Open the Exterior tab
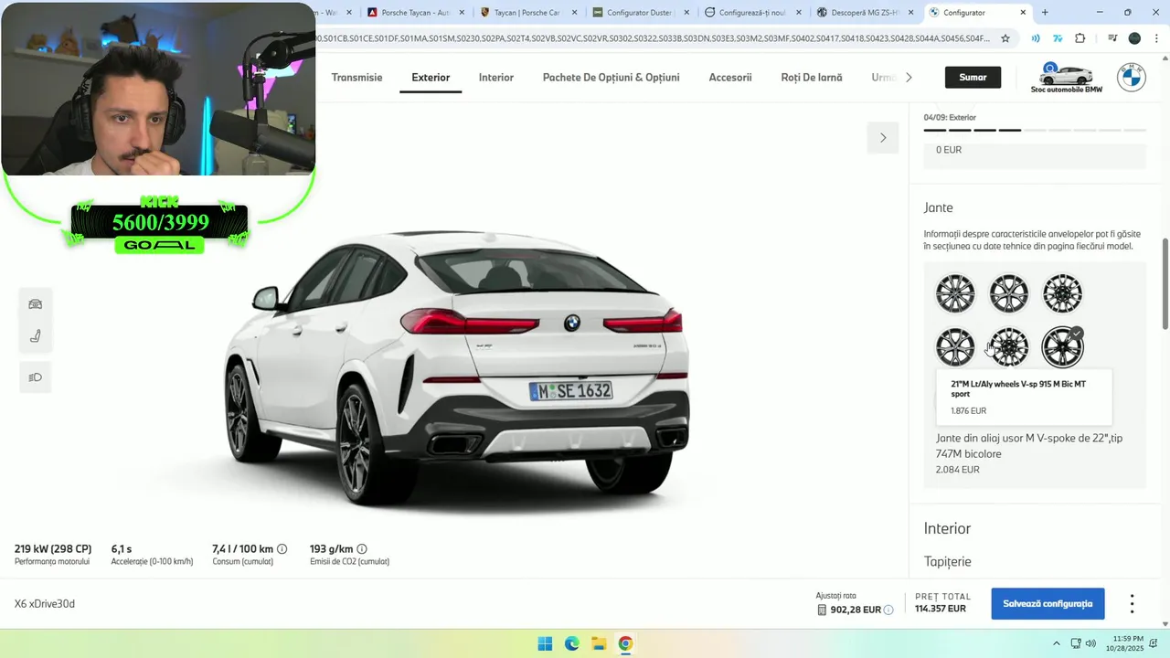 [431, 78]
